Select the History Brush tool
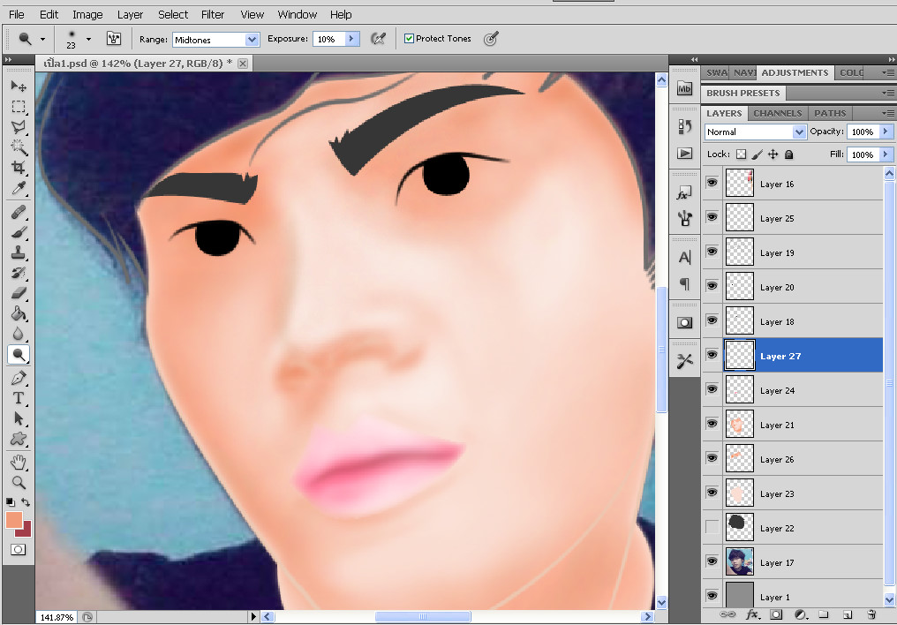Screen dimensions: 897x625 [19, 273]
